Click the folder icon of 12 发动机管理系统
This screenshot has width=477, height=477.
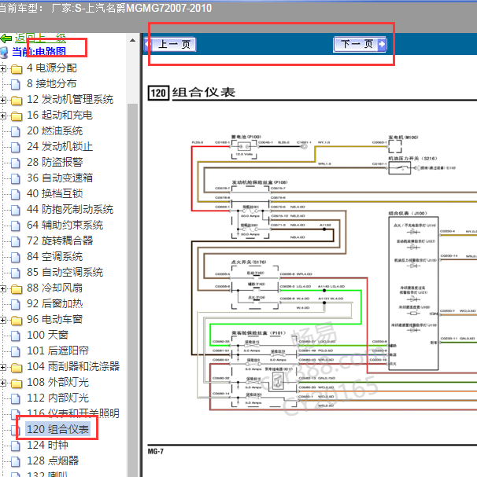[x=17, y=100]
